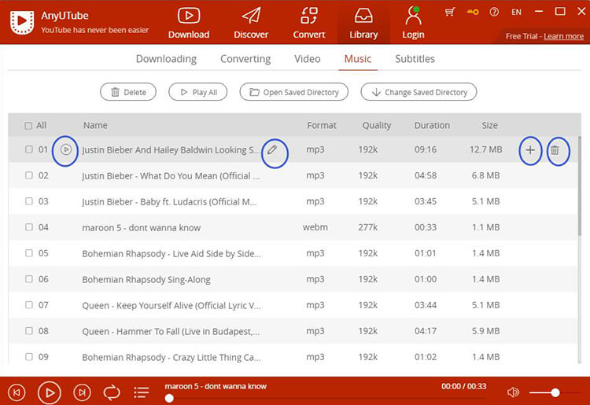Tick the checkbox for track 07

tap(29, 305)
